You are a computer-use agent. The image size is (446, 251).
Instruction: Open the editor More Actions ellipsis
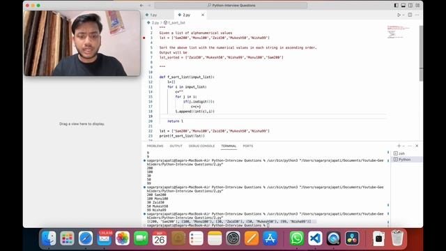(x=417, y=15)
